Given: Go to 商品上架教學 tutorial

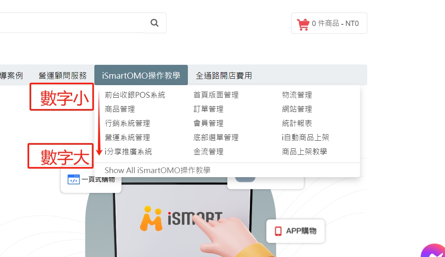Looking at the screenshot, I should tap(304, 152).
